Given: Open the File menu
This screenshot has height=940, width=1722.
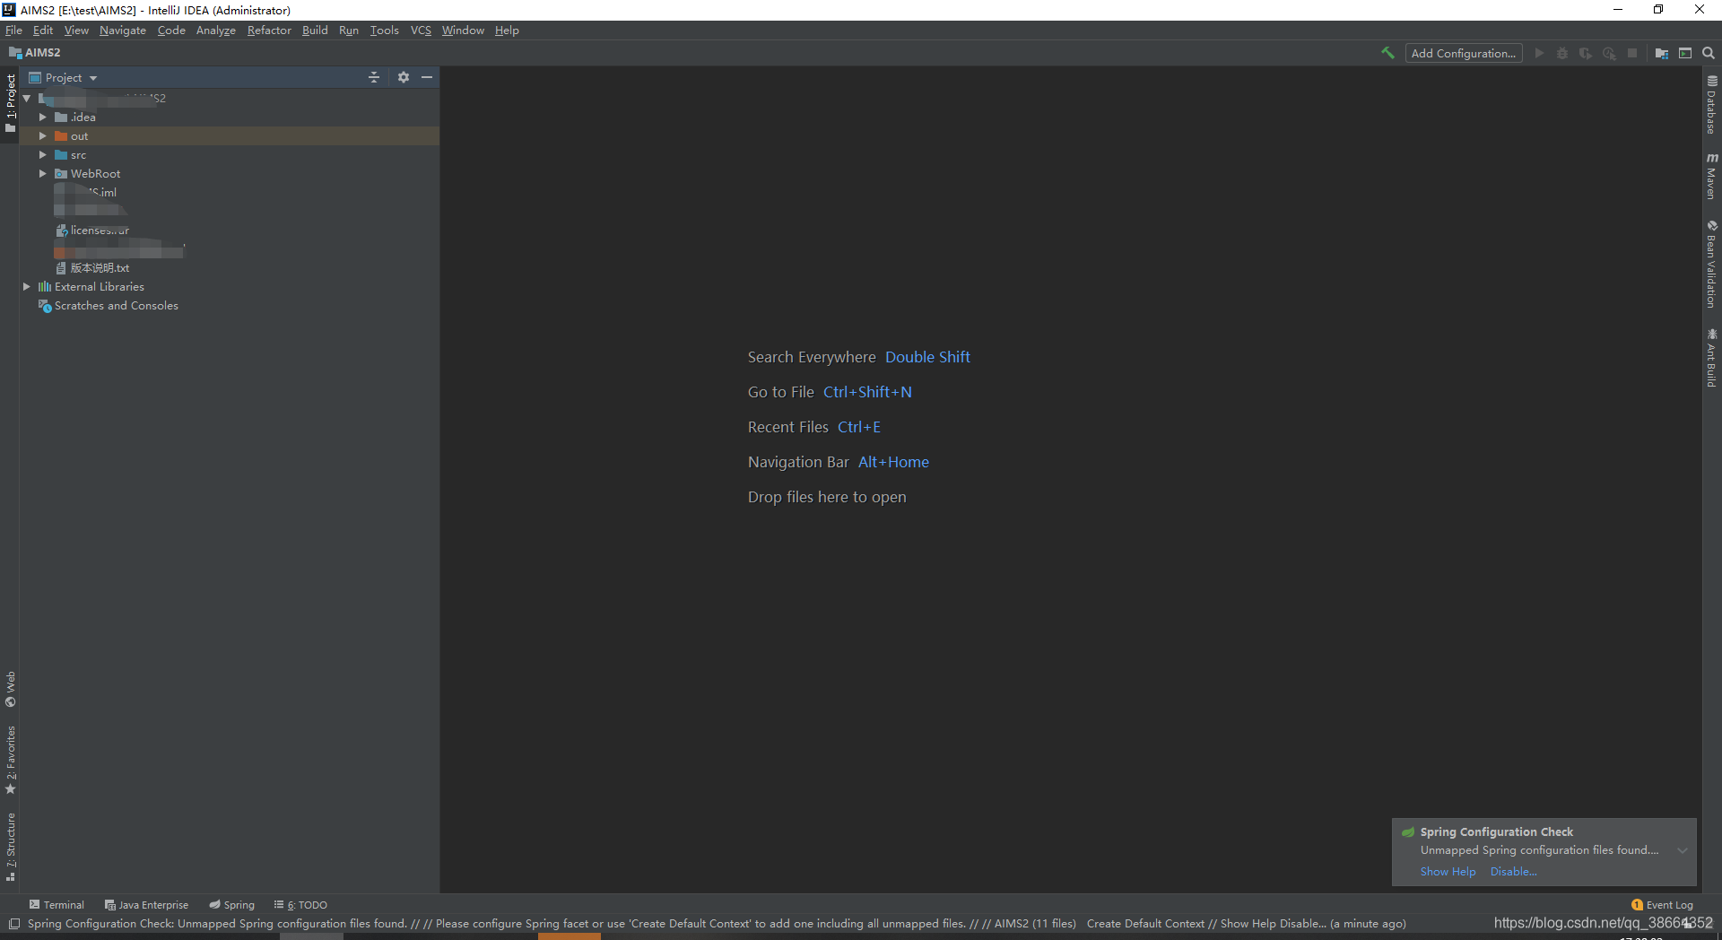Looking at the screenshot, I should (13, 30).
